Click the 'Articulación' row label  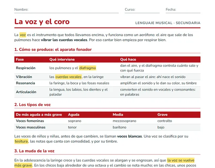click(x=26, y=92)
